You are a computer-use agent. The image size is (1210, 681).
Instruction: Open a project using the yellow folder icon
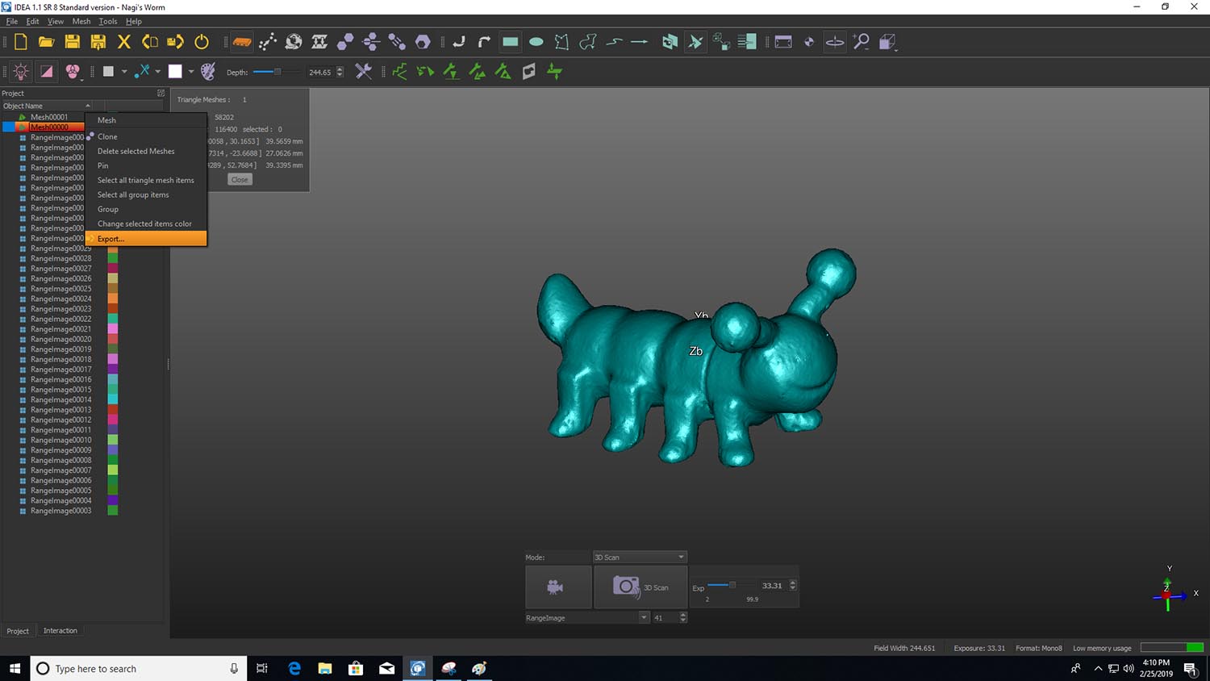click(46, 42)
